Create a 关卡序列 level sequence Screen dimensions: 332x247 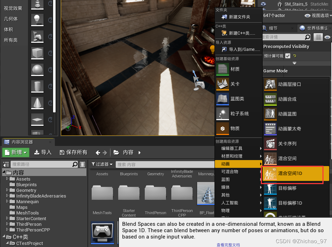296,143
